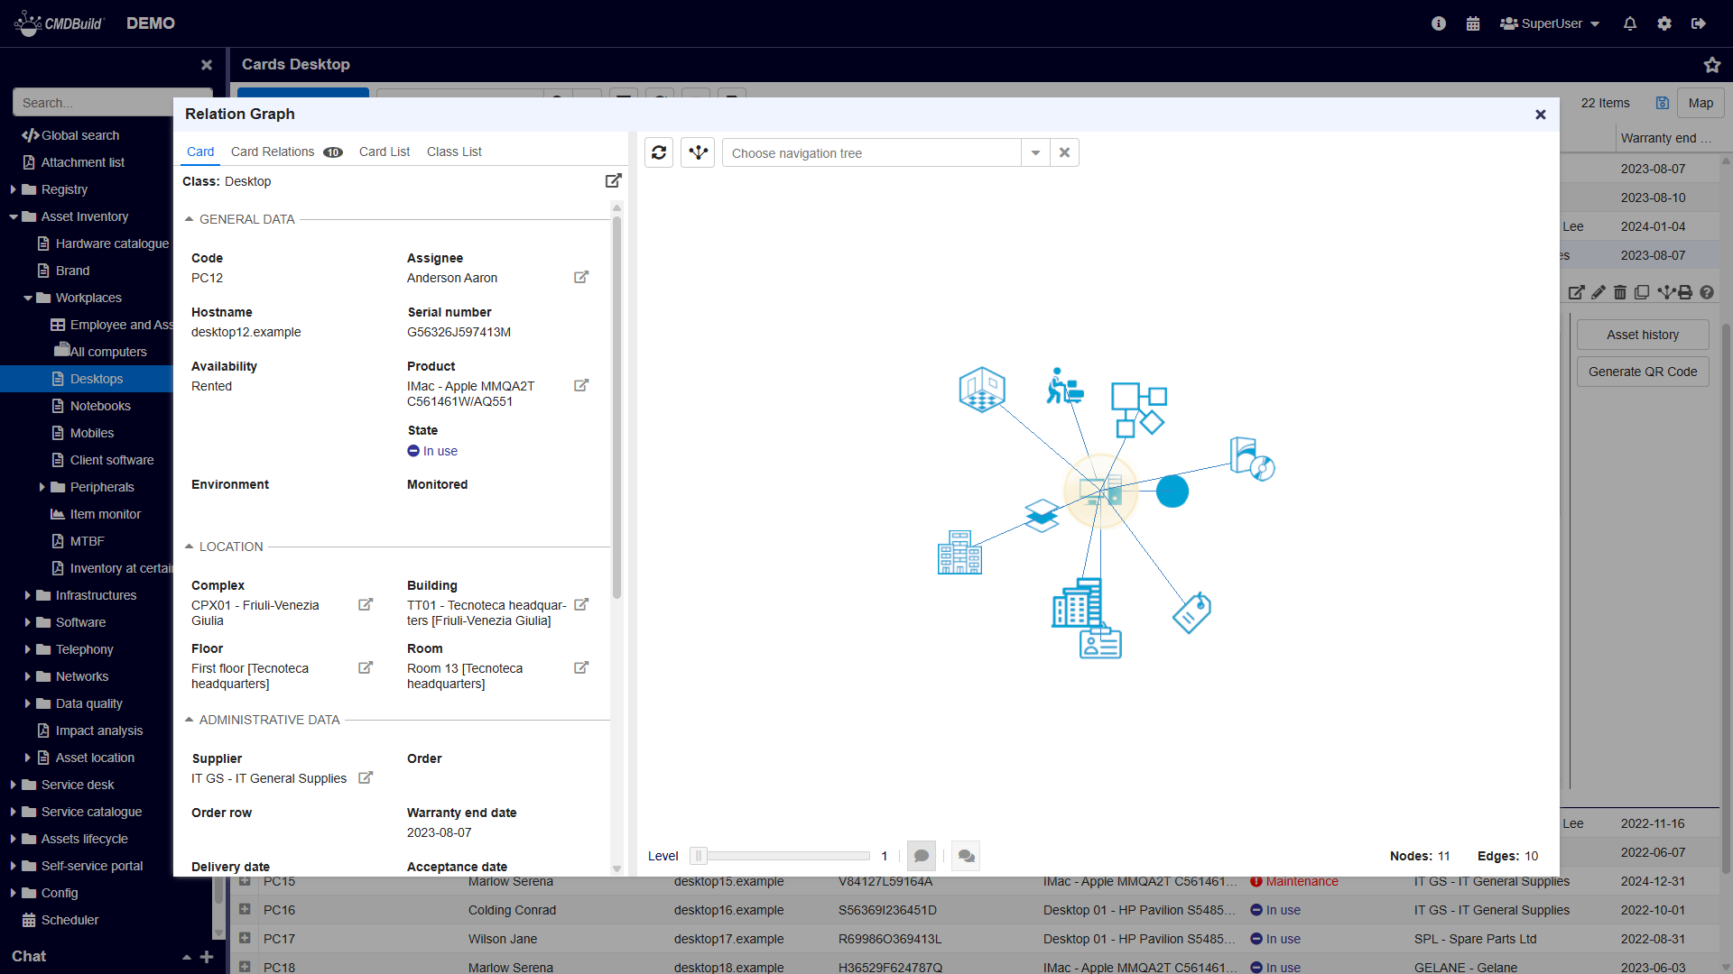The height and width of the screenshot is (974, 1733).
Task: Open Assignee Anderson Aaron link icon
Action: (581, 277)
